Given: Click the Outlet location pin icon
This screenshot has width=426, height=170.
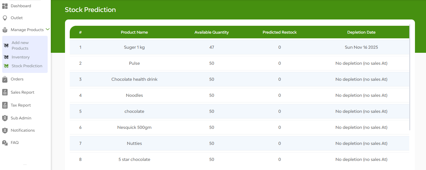Looking at the screenshot, I should pos(5,18).
